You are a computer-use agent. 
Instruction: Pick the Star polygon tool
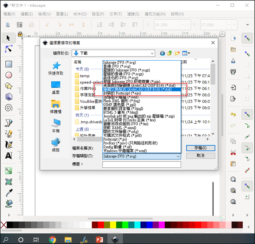[9, 86]
